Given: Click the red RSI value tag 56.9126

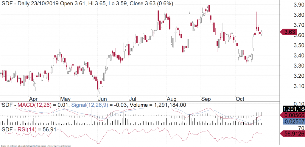Looking at the screenshot, I should pyautogui.click(x=293, y=134).
